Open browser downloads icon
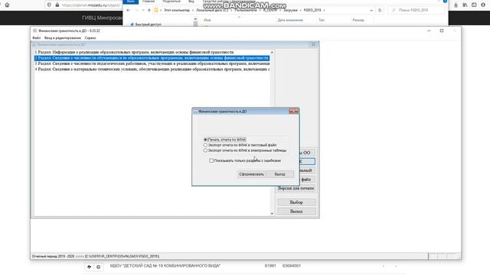Screen dimensions: 490x275 456,5
